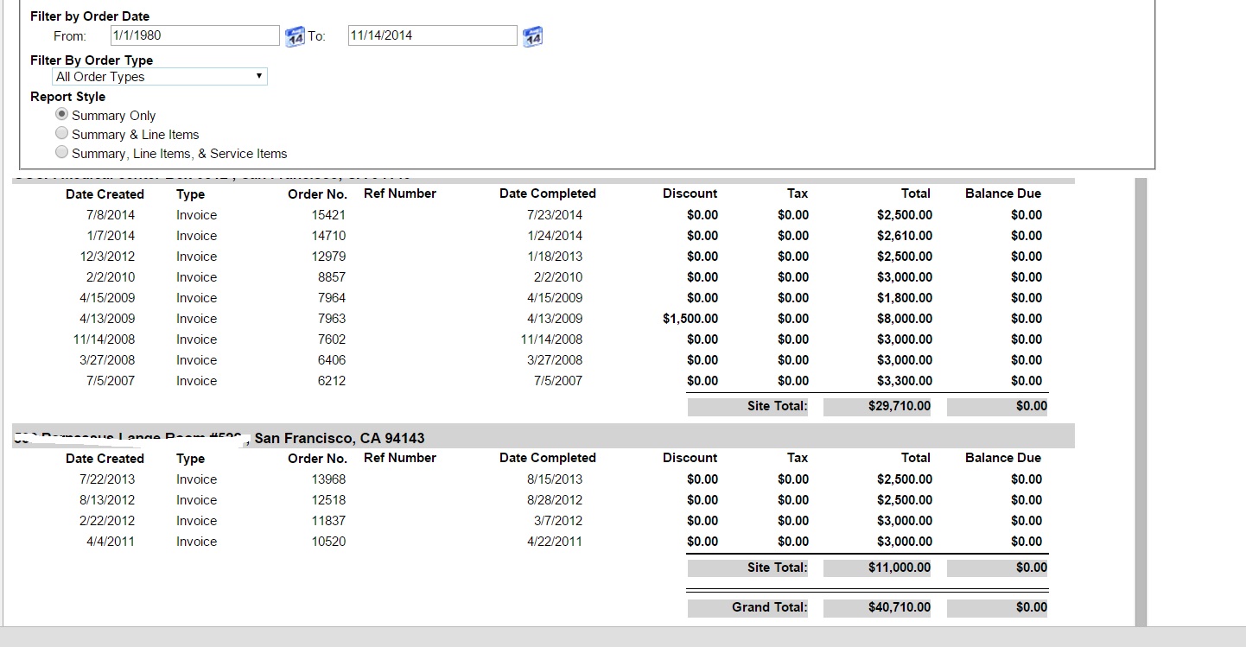This screenshot has width=1246, height=647.
Task: Click order number 10520
Action: pyautogui.click(x=328, y=542)
